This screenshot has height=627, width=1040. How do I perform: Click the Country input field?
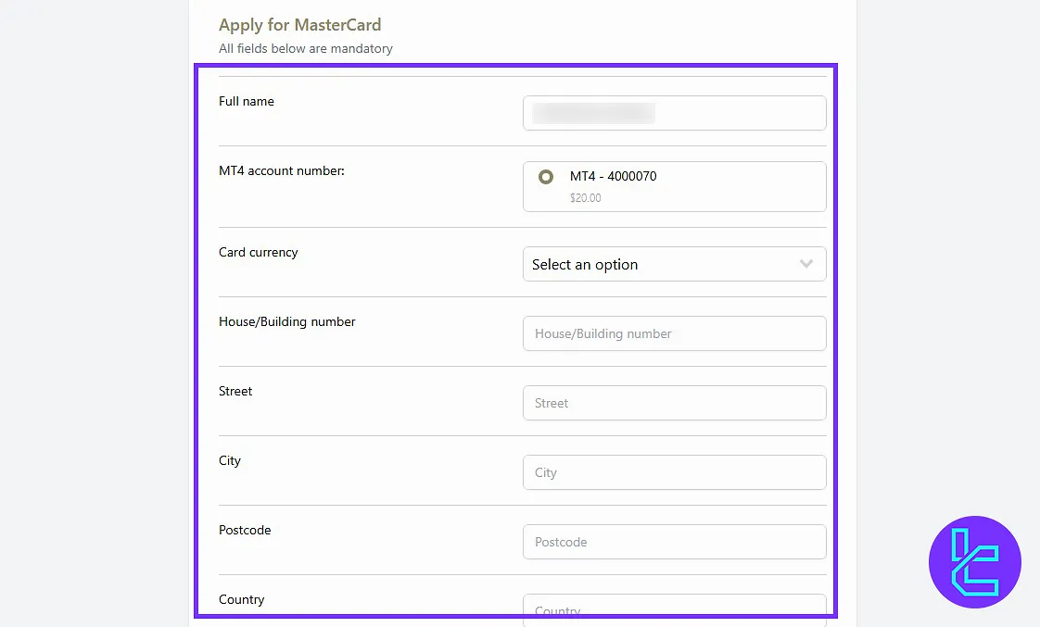674,607
